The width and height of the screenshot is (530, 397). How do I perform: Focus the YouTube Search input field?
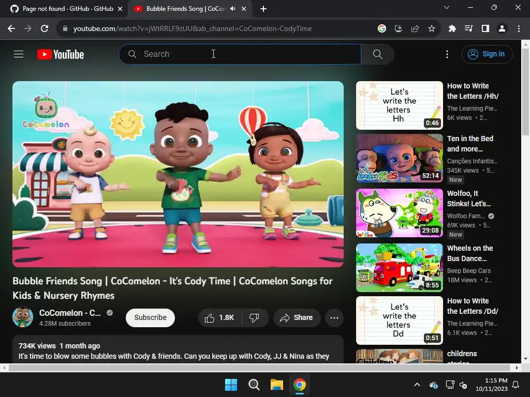(x=240, y=54)
